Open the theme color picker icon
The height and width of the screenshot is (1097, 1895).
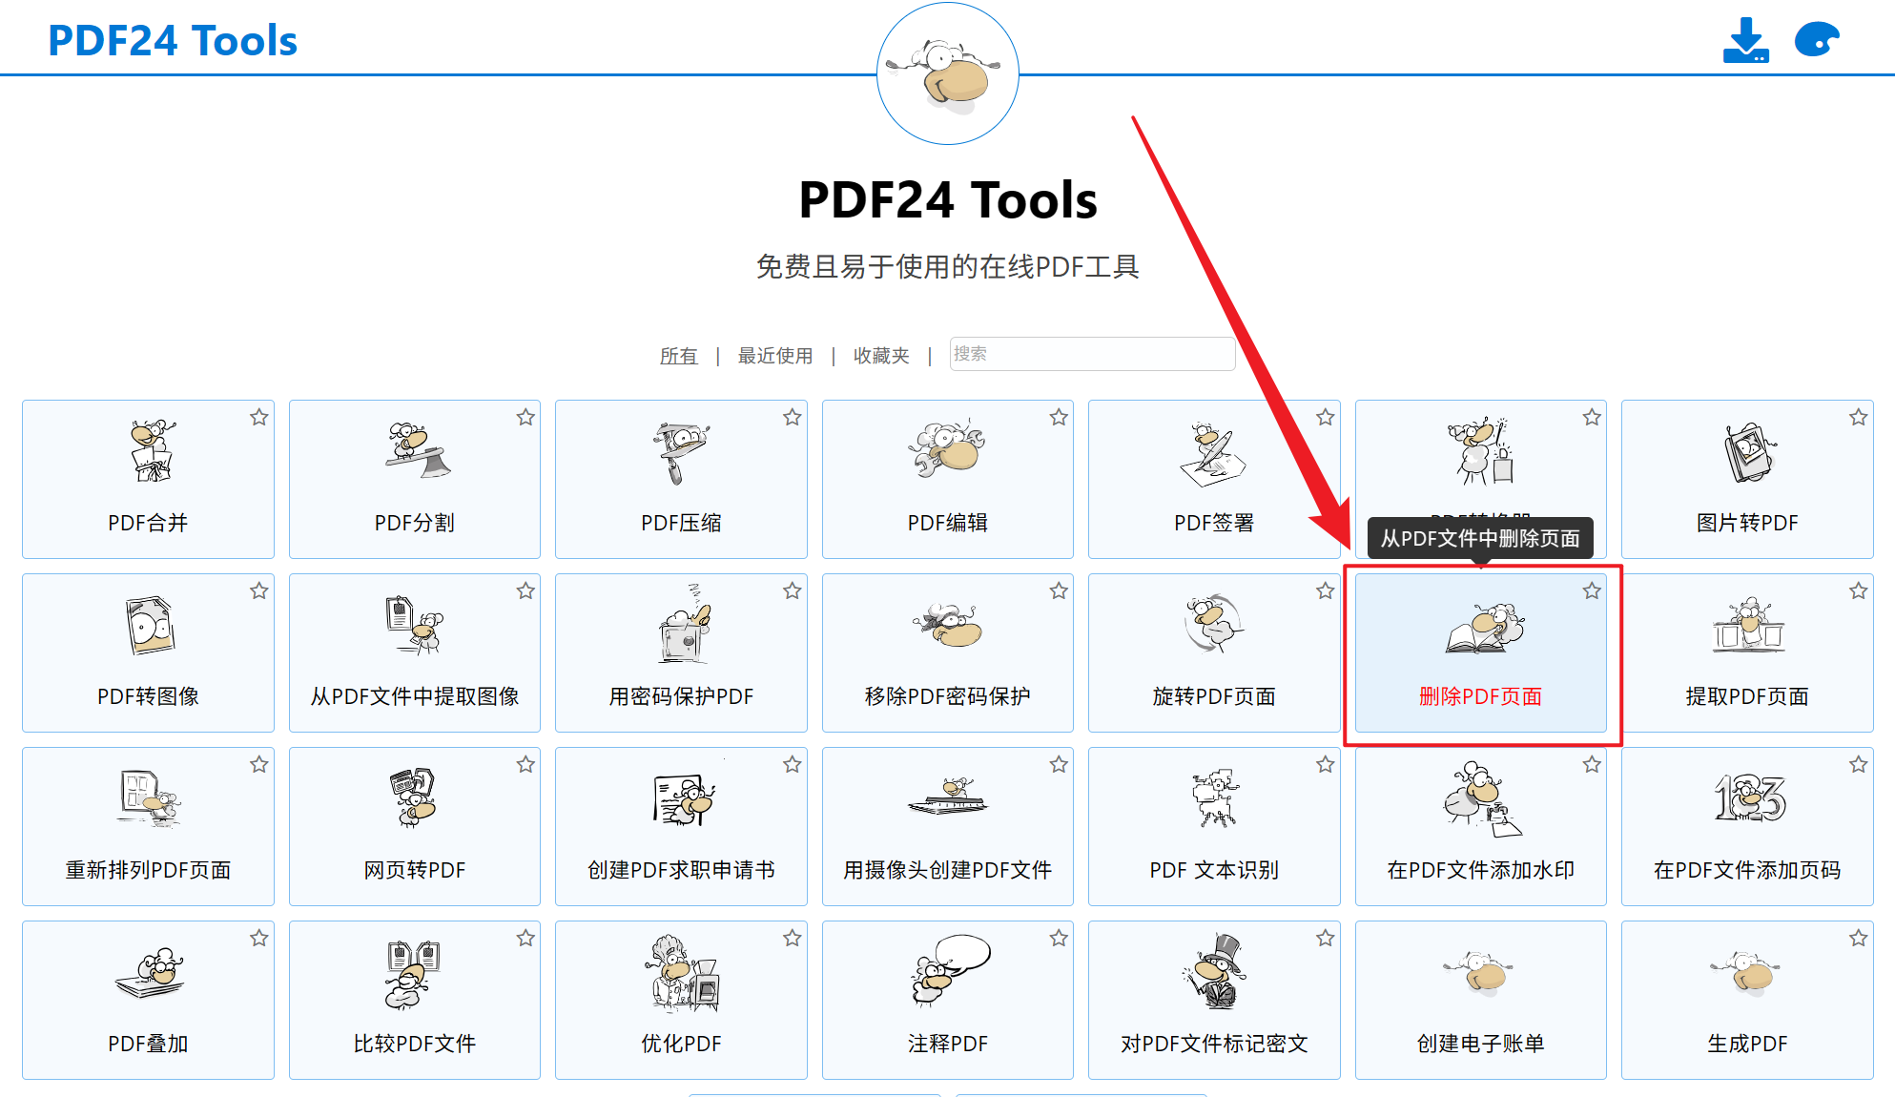click(x=1816, y=39)
